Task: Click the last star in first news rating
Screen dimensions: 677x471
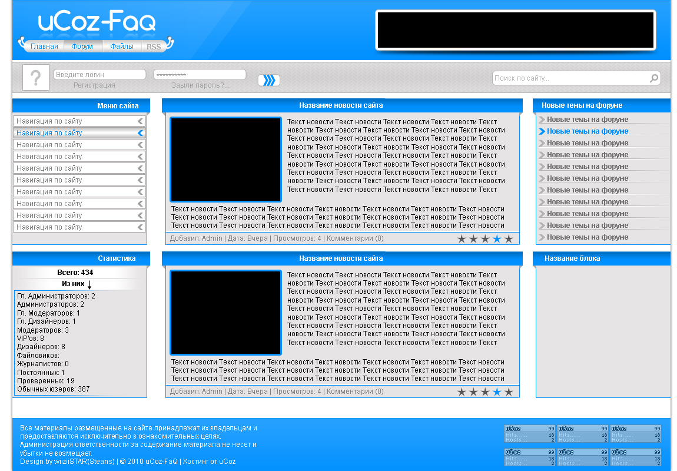Action: point(509,238)
